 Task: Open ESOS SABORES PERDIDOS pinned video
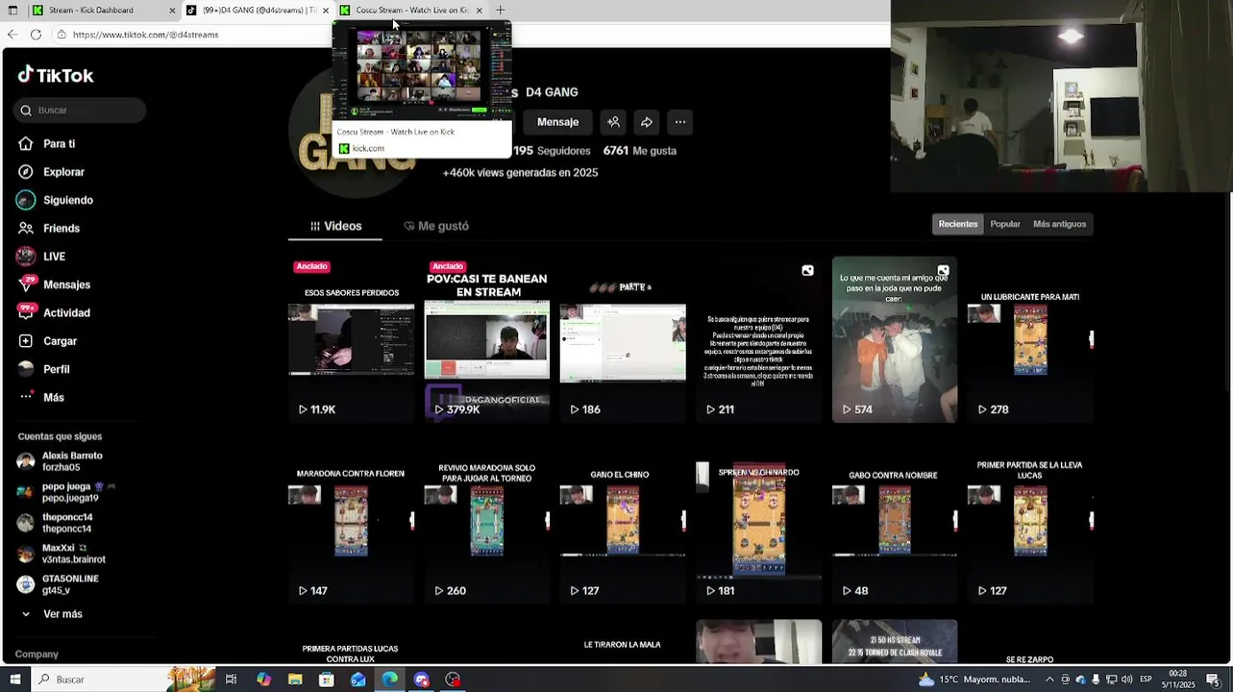pyautogui.click(x=352, y=339)
